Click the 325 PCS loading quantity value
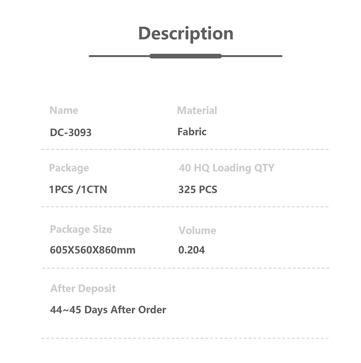 [x=198, y=190]
